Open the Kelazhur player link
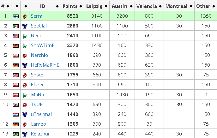The image size is (217, 138). point(40,134)
